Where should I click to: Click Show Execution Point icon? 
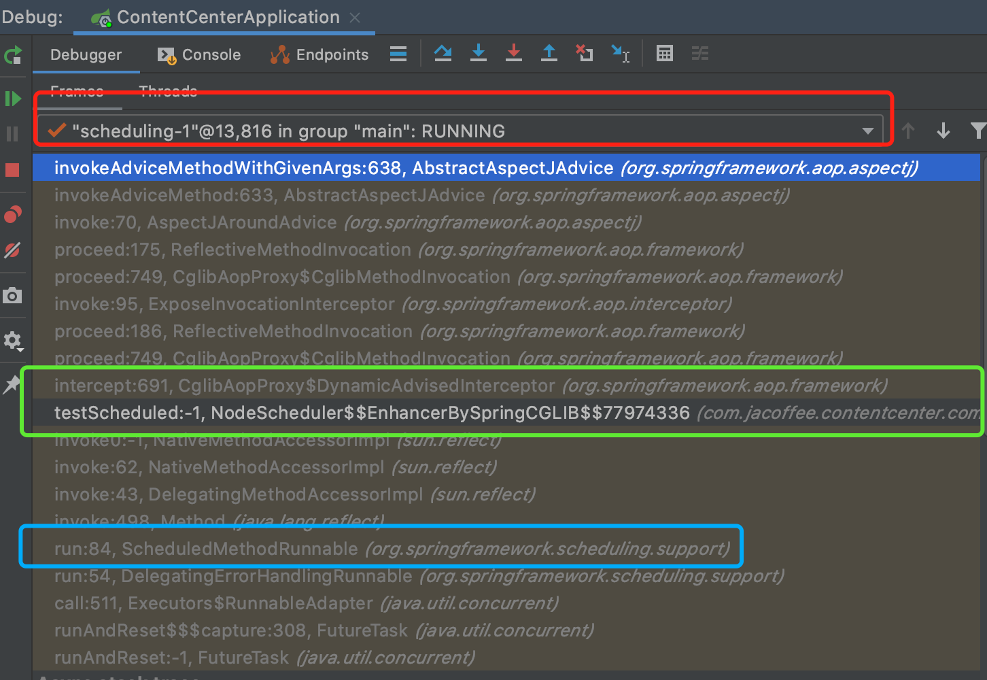point(398,54)
